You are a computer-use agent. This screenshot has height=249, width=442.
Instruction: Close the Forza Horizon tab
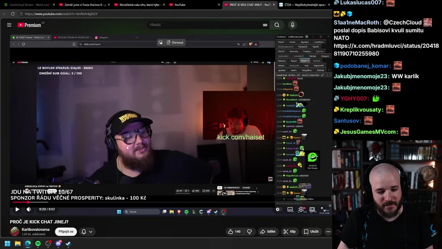(109, 5)
